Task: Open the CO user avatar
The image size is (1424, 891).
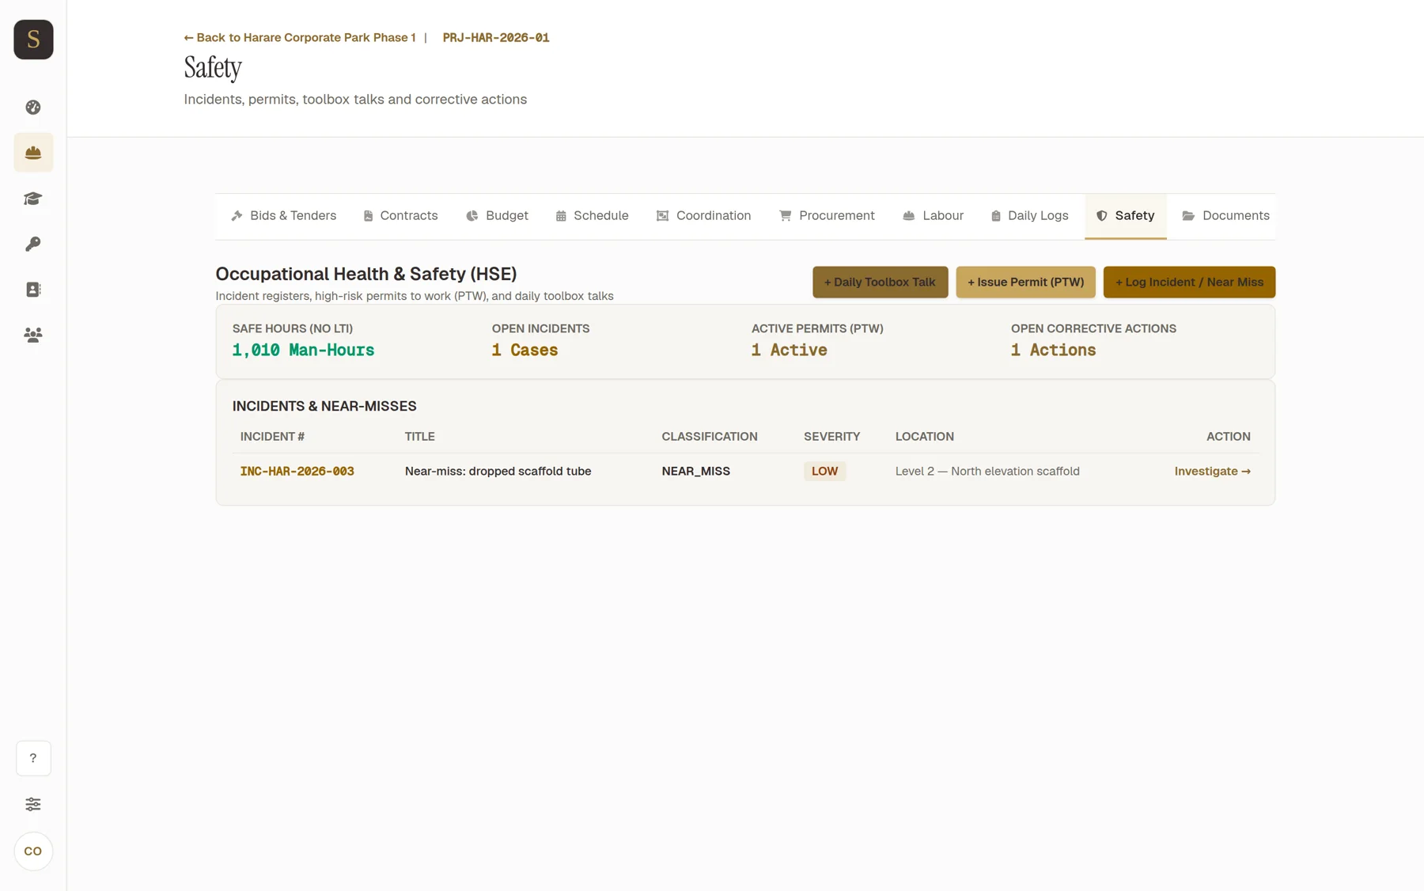Action: click(33, 851)
